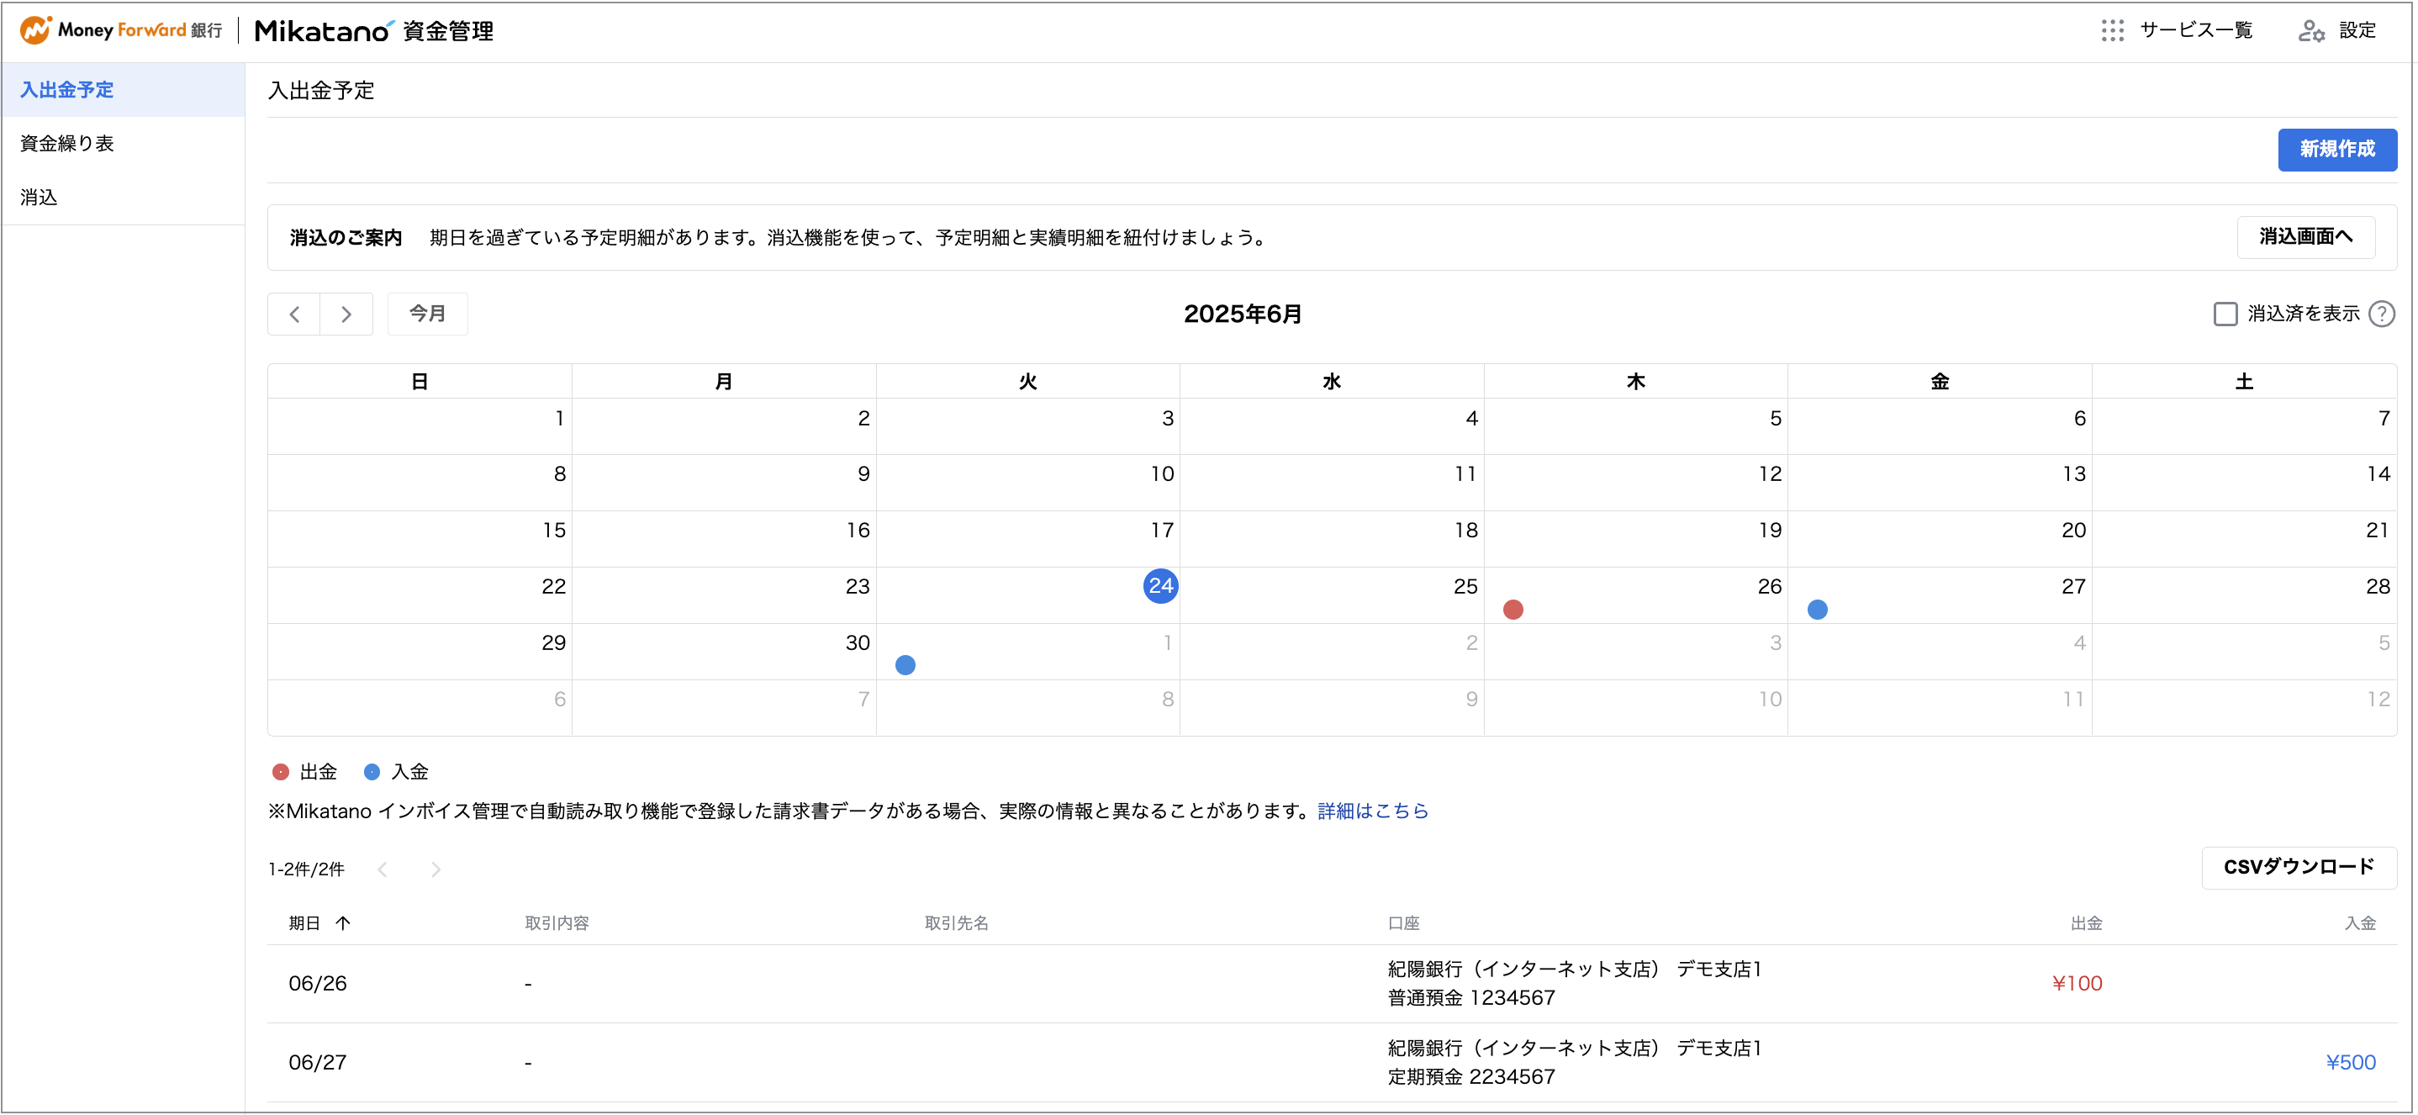Click the 2025年6月 month title
Viewport: 2418px width, 1115px height.
pyautogui.click(x=1242, y=314)
